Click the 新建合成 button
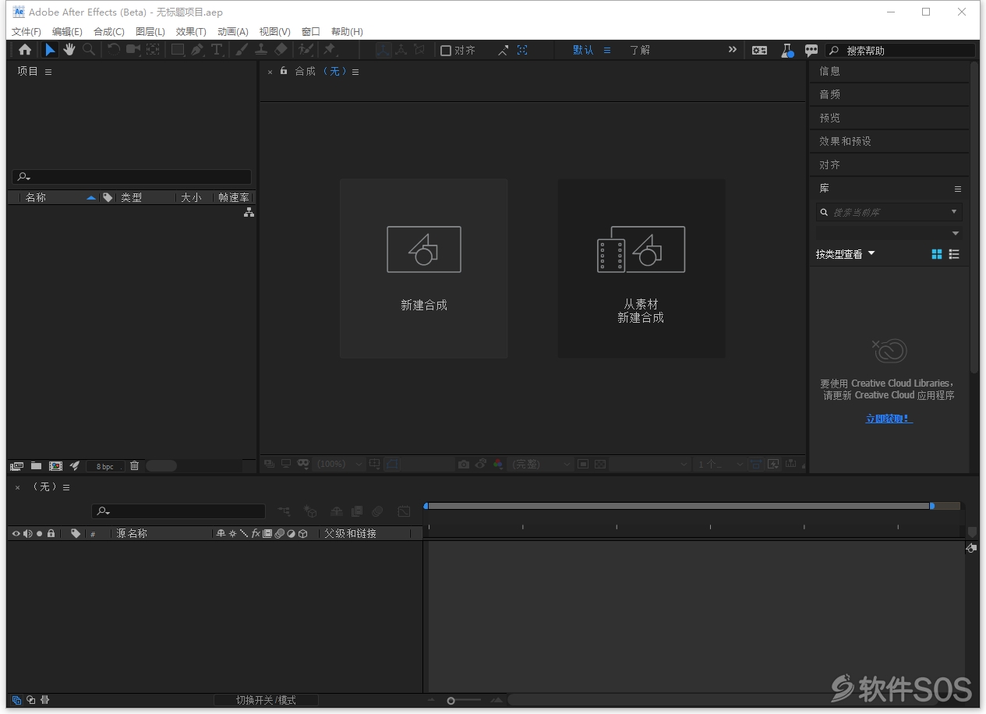The height and width of the screenshot is (714, 986). point(424,268)
